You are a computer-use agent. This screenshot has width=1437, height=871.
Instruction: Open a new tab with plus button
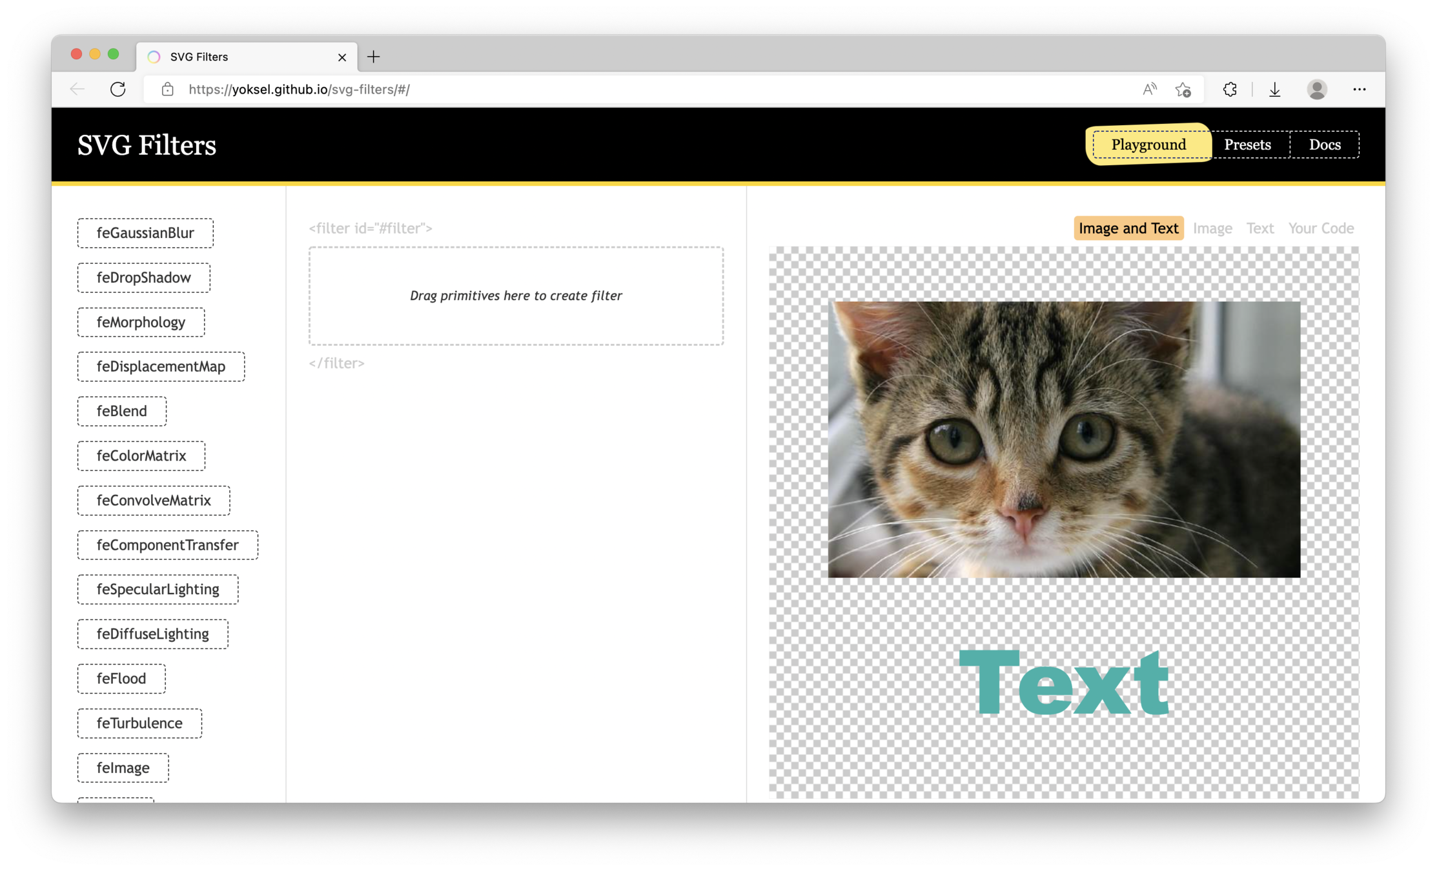point(373,57)
